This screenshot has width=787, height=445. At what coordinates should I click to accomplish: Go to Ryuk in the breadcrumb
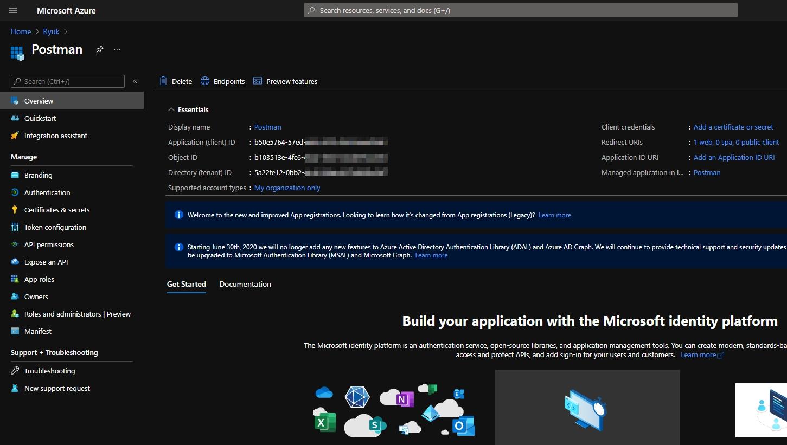tap(52, 31)
